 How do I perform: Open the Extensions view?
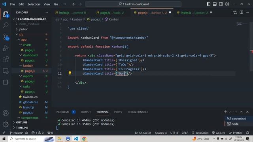6,59
